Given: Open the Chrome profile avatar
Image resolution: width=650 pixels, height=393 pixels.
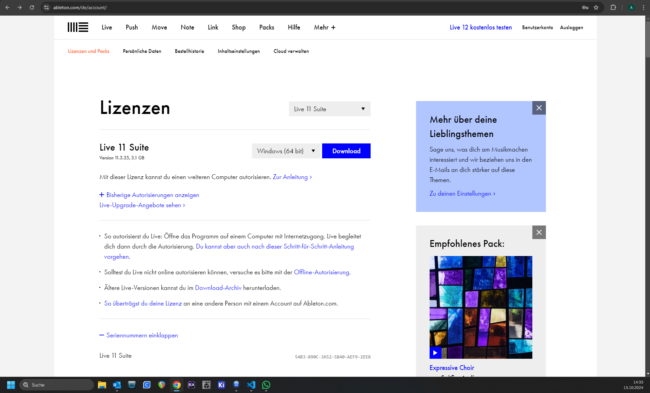Looking at the screenshot, I should tap(631, 7).
